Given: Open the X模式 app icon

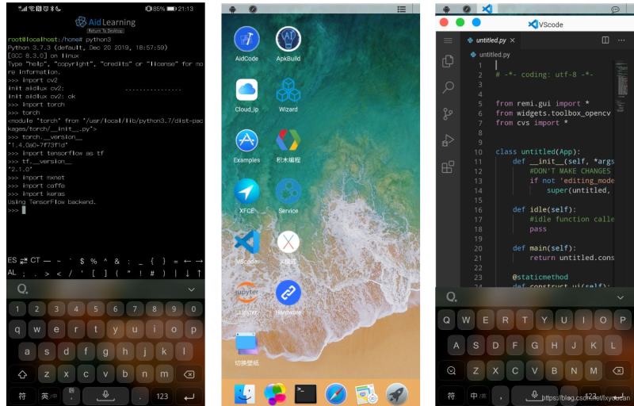Looking at the screenshot, I should [x=288, y=242].
